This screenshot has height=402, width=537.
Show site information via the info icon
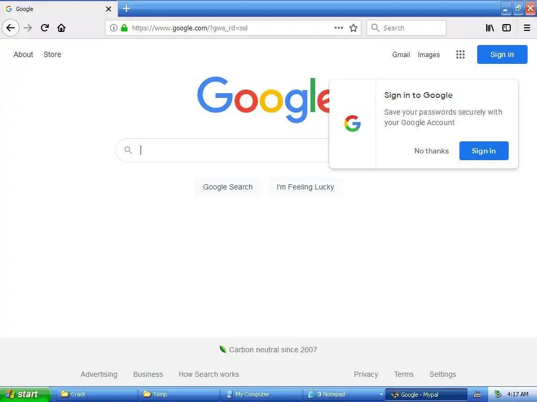click(114, 28)
